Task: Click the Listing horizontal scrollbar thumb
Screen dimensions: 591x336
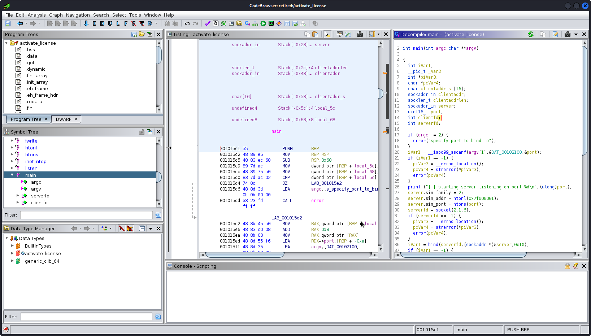Action: point(245,255)
